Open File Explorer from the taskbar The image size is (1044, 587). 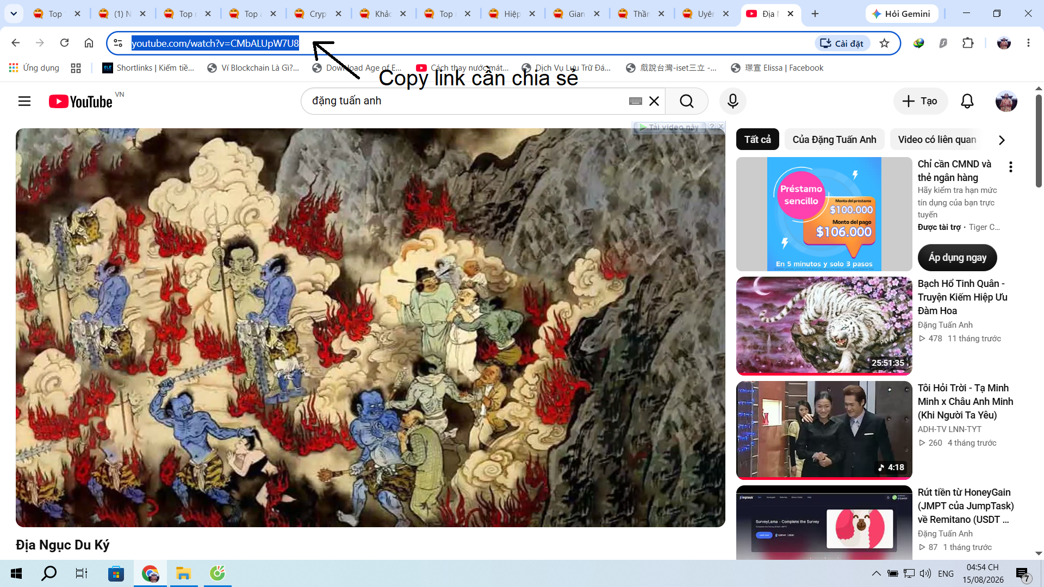[x=183, y=573]
